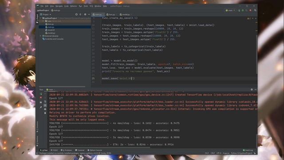Expand External Libraries node

click(x=41, y=36)
